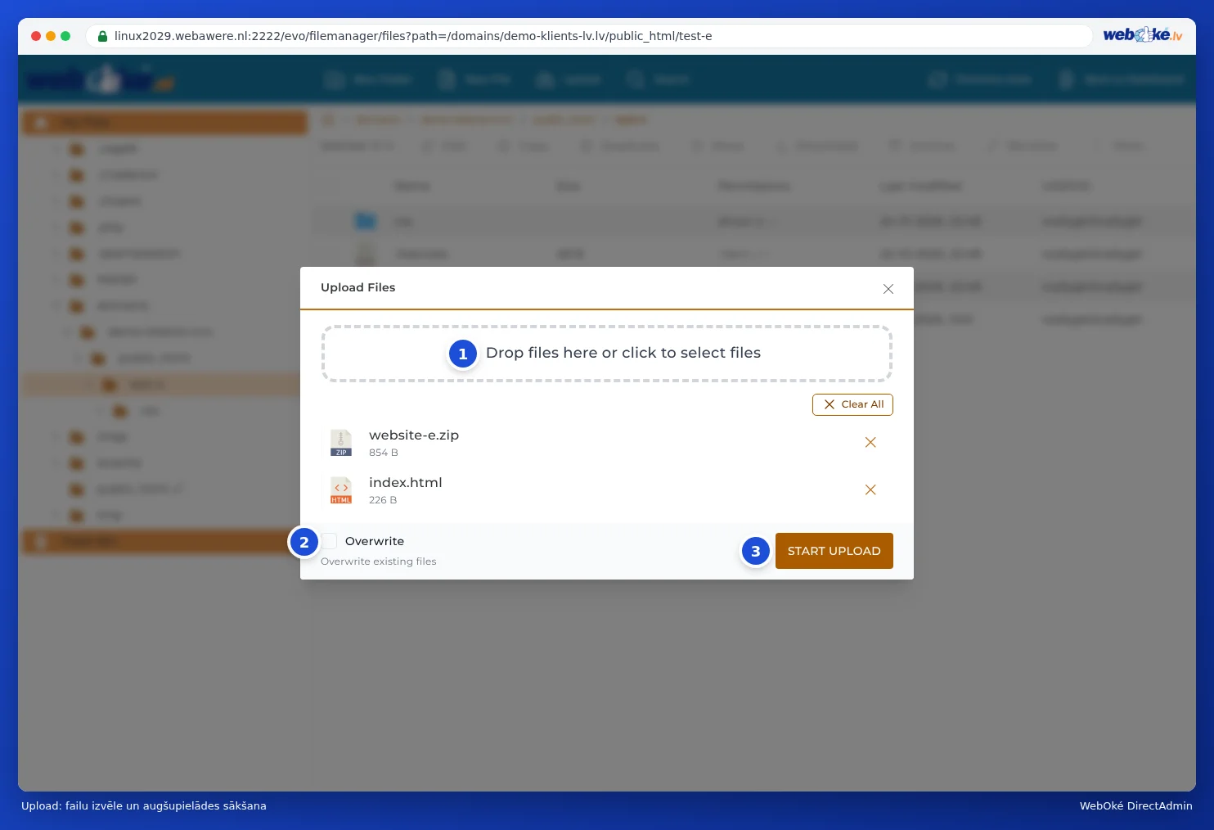Click the 854 B file size
1214x830 pixels.
coord(384,453)
